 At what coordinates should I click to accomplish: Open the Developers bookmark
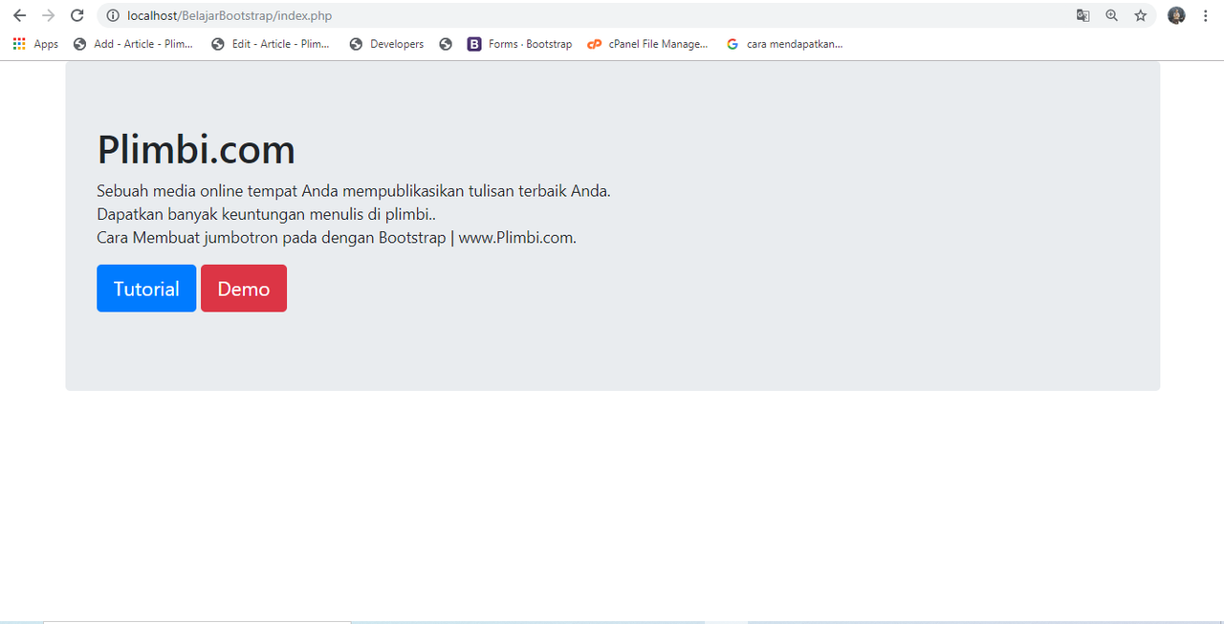[386, 44]
